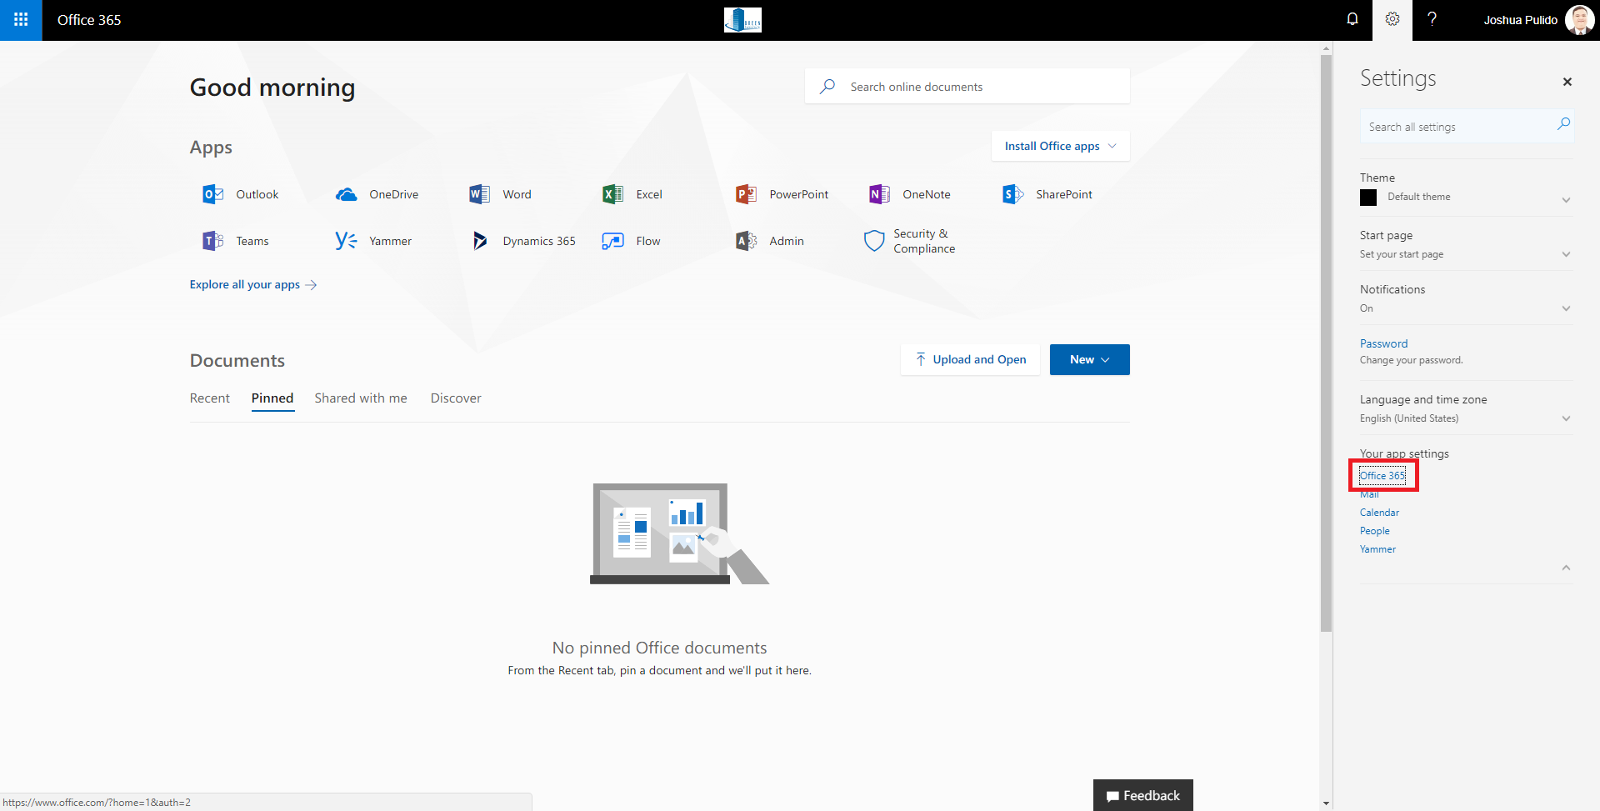Open Yammer app settings link
Screen dimensions: 1600x811
click(1377, 549)
